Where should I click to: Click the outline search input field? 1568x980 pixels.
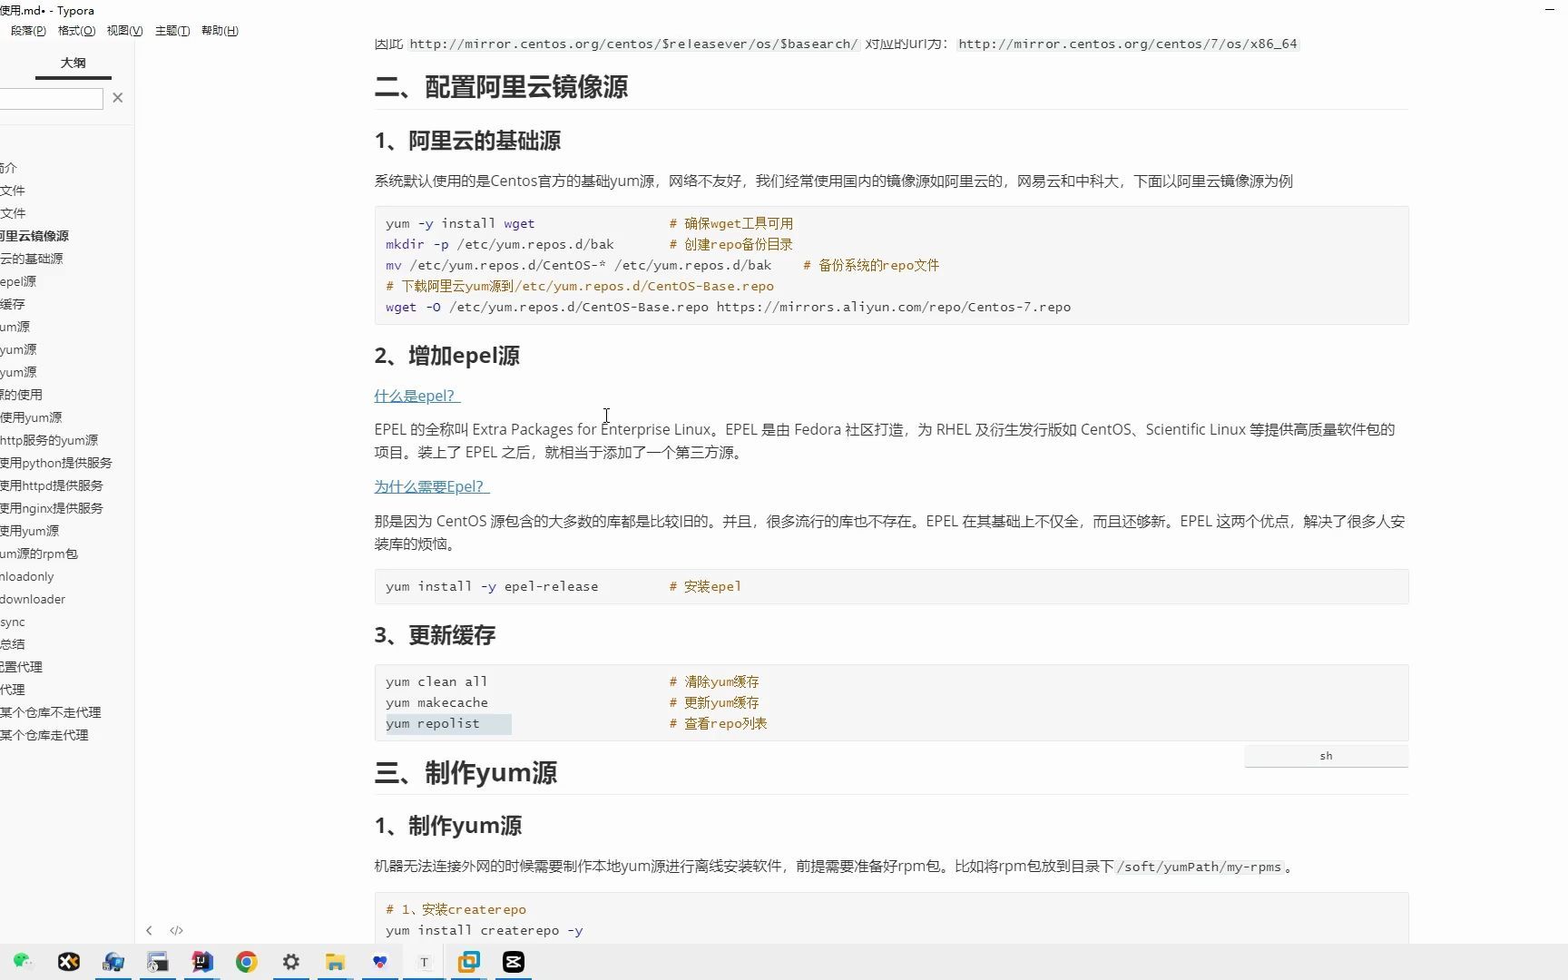51,99
